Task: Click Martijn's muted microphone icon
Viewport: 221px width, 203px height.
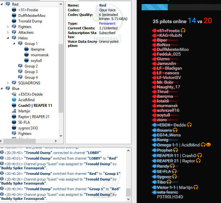Action: point(14,111)
